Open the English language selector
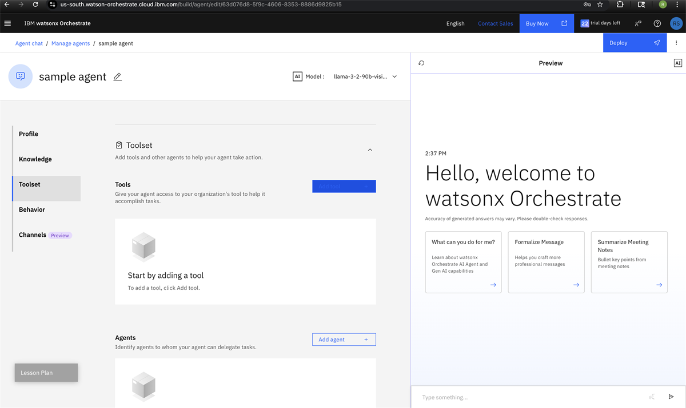Image resolution: width=686 pixels, height=408 pixels. (455, 23)
